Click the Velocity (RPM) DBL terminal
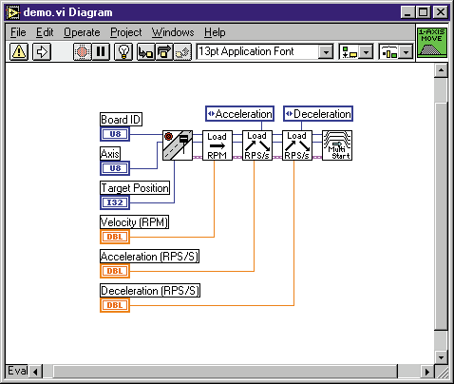The width and height of the screenshot is (454, 384). (115, 237)
